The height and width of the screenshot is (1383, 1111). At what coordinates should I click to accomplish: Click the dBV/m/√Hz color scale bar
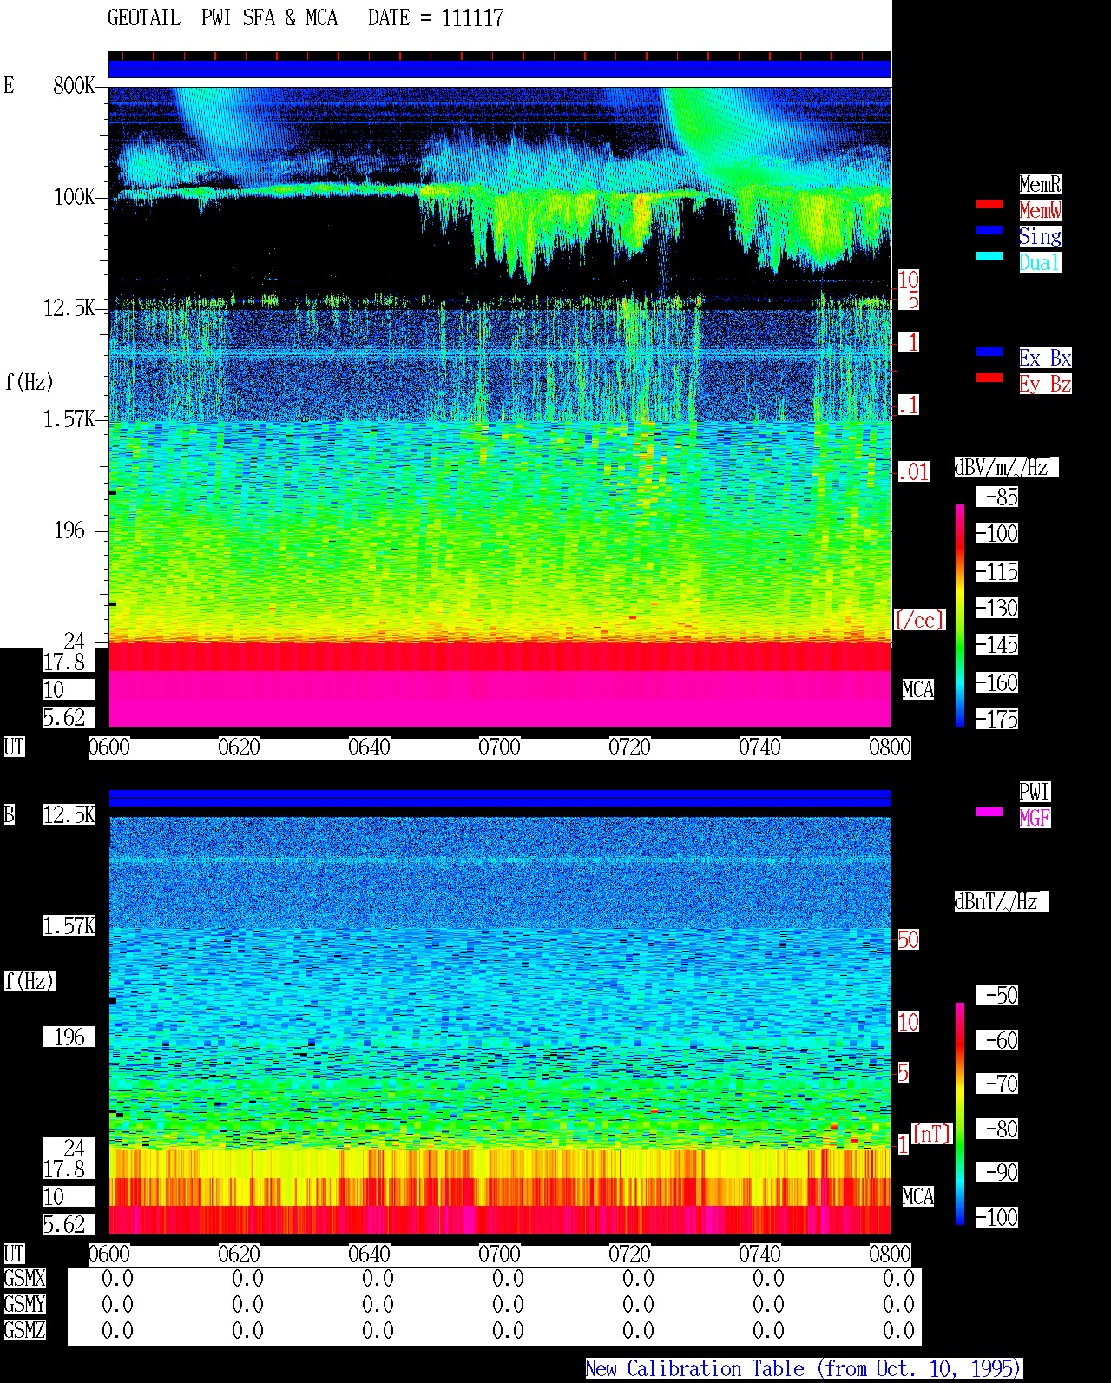(960, 615)
